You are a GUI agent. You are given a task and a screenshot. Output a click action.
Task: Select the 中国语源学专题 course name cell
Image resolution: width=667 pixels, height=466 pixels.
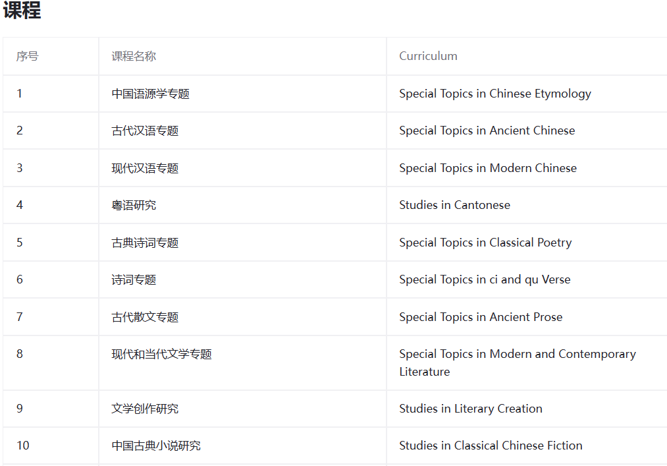click(x=150, y=94)
